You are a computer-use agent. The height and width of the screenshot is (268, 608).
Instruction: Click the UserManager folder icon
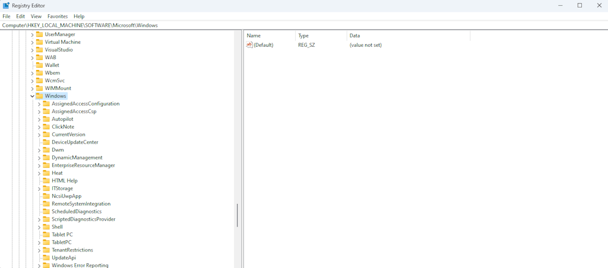point(39,34)
